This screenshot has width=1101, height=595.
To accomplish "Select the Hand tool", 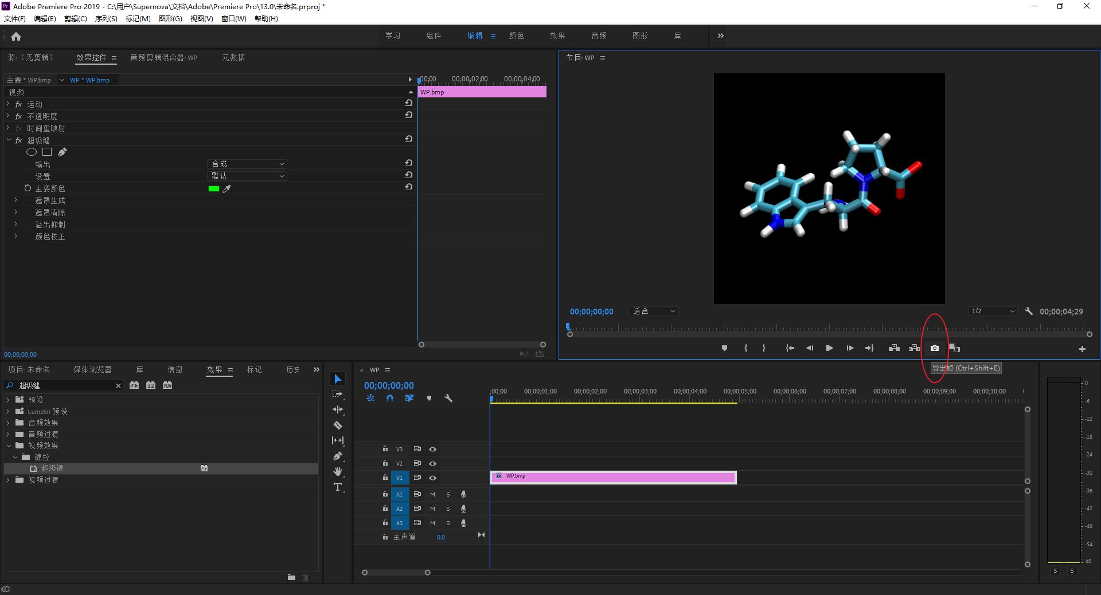I will click(338, 471).
